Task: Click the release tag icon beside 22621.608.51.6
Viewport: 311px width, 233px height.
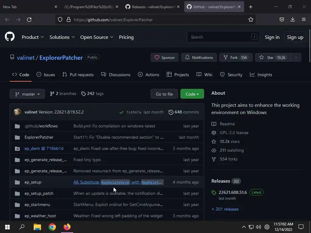Action: (214, 193)
